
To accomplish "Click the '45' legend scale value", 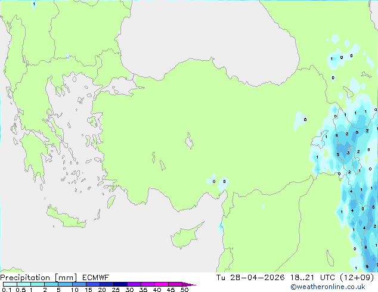I will coord(171,290).
